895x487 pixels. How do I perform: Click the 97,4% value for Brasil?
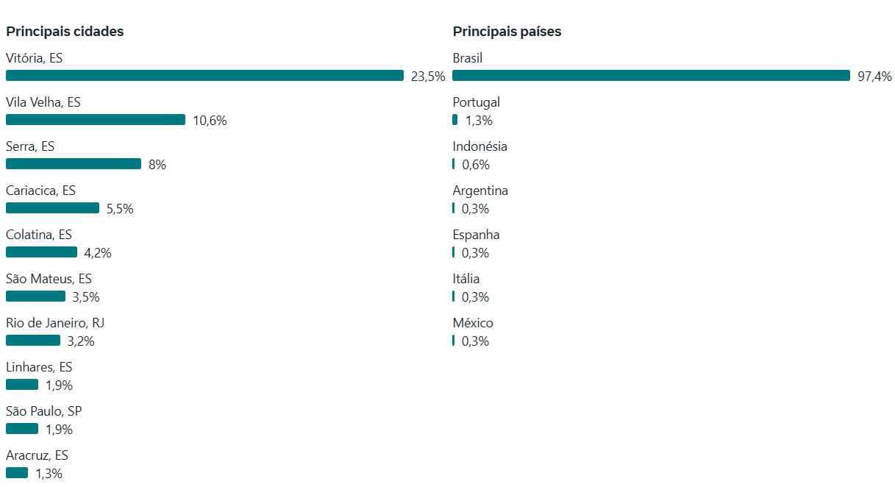[x=874, y=77]
